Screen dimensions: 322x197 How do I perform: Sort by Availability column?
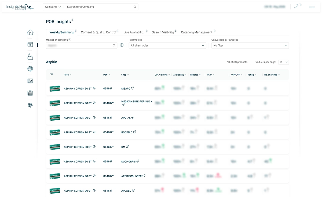(x=180, y=75)
